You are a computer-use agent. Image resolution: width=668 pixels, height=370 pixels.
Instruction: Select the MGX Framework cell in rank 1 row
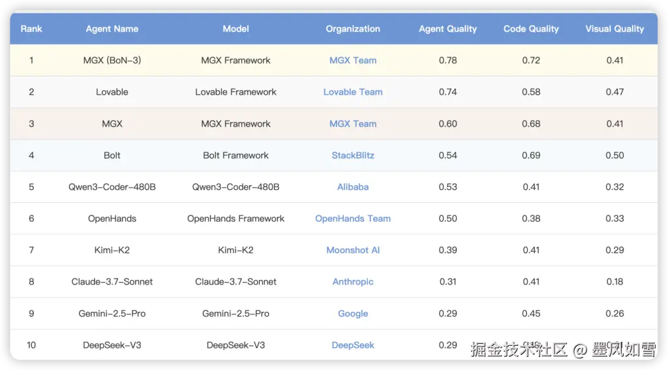pos(235,60)
